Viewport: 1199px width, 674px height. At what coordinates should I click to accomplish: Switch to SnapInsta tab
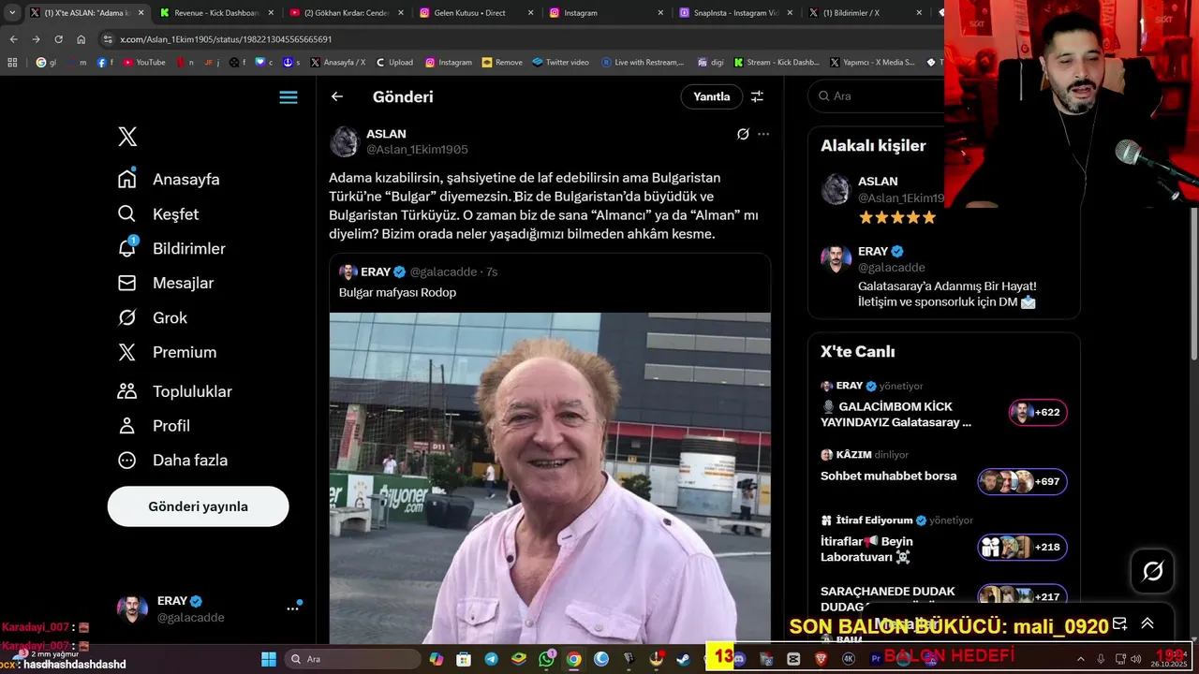[x=733, y=13]
